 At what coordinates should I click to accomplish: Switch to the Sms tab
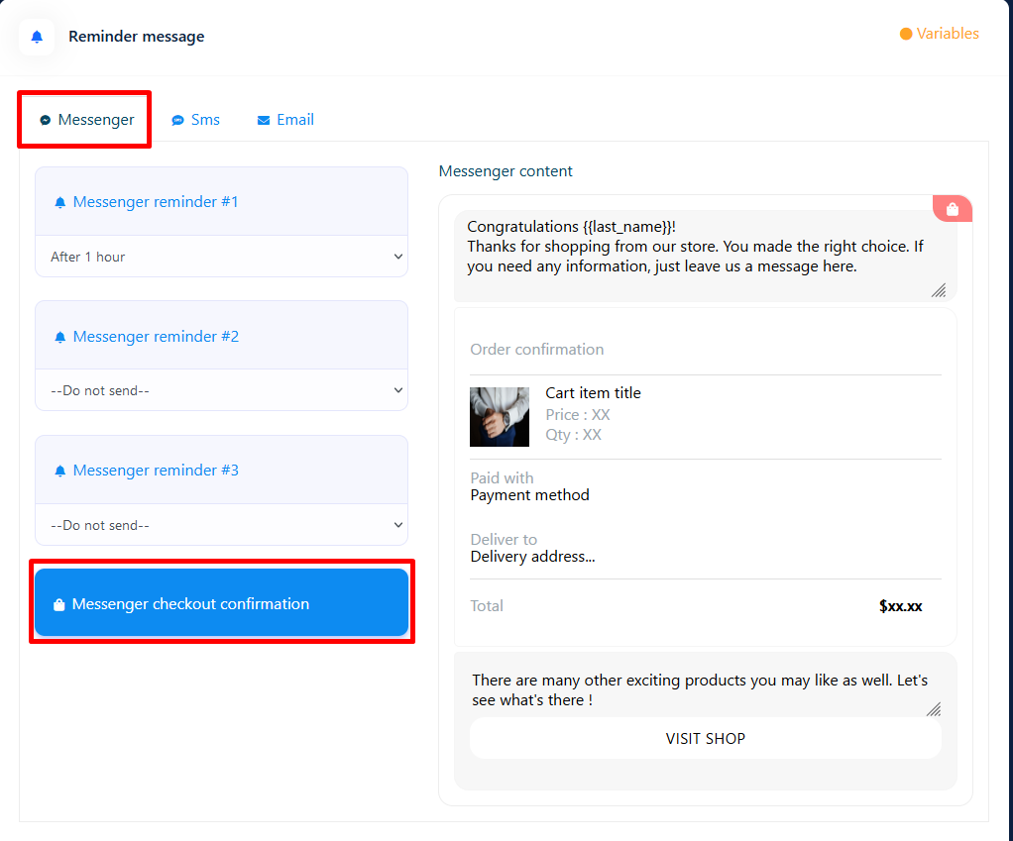click(204, 120)
